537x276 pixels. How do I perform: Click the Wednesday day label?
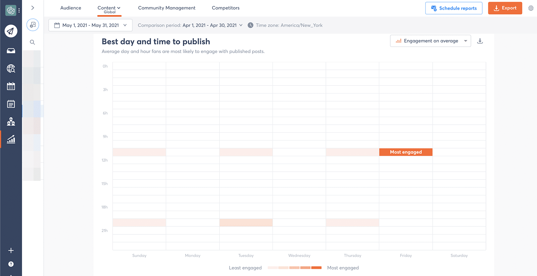299,256
